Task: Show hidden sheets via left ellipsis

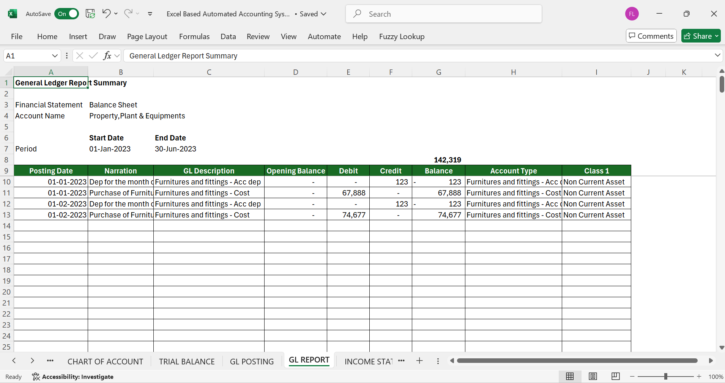Action: click(x=50, y=361)
